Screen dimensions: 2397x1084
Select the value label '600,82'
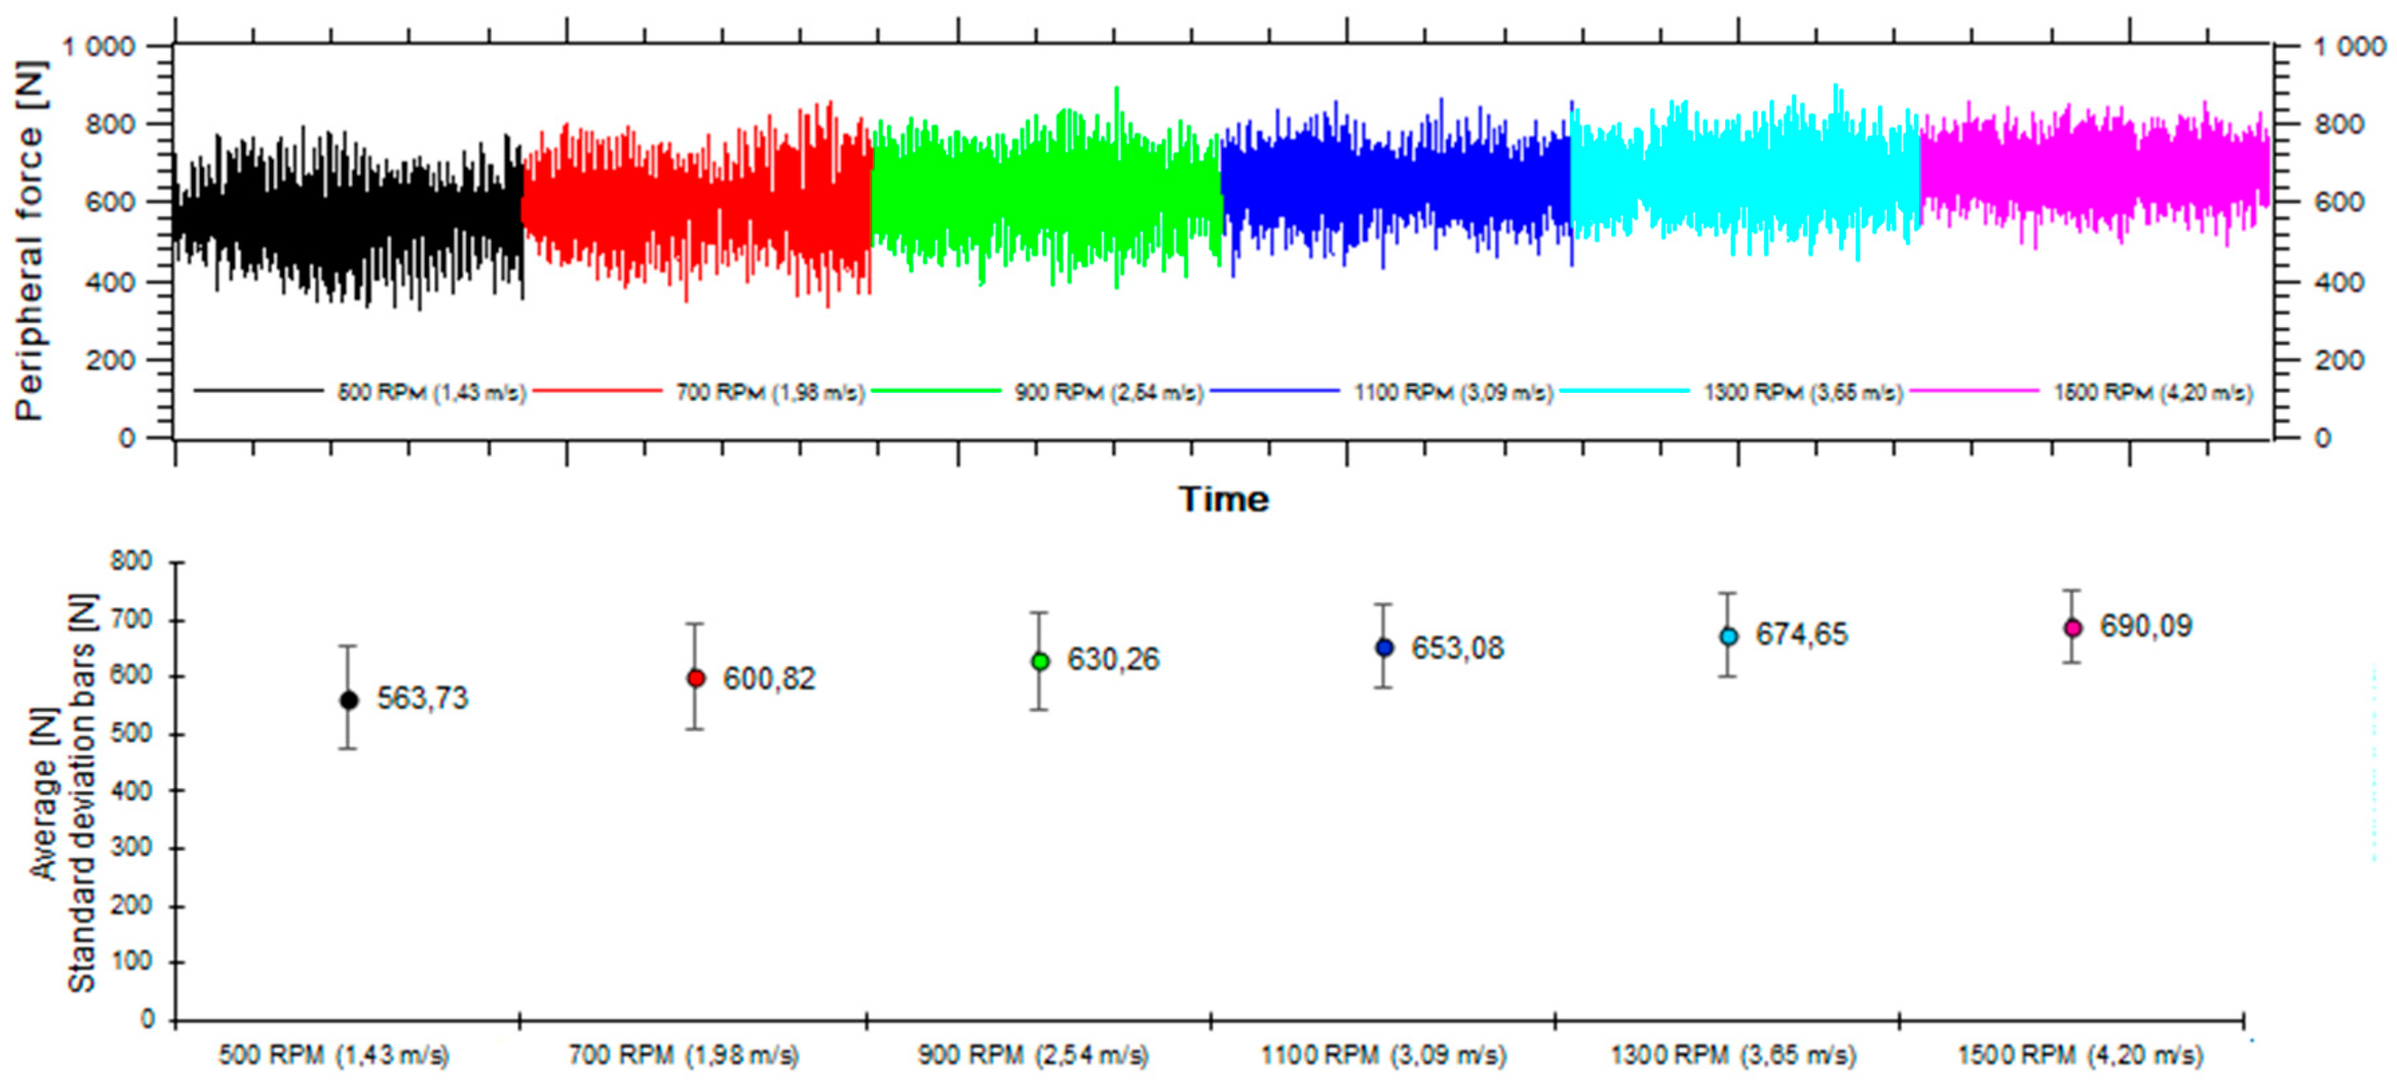point(769,679)
